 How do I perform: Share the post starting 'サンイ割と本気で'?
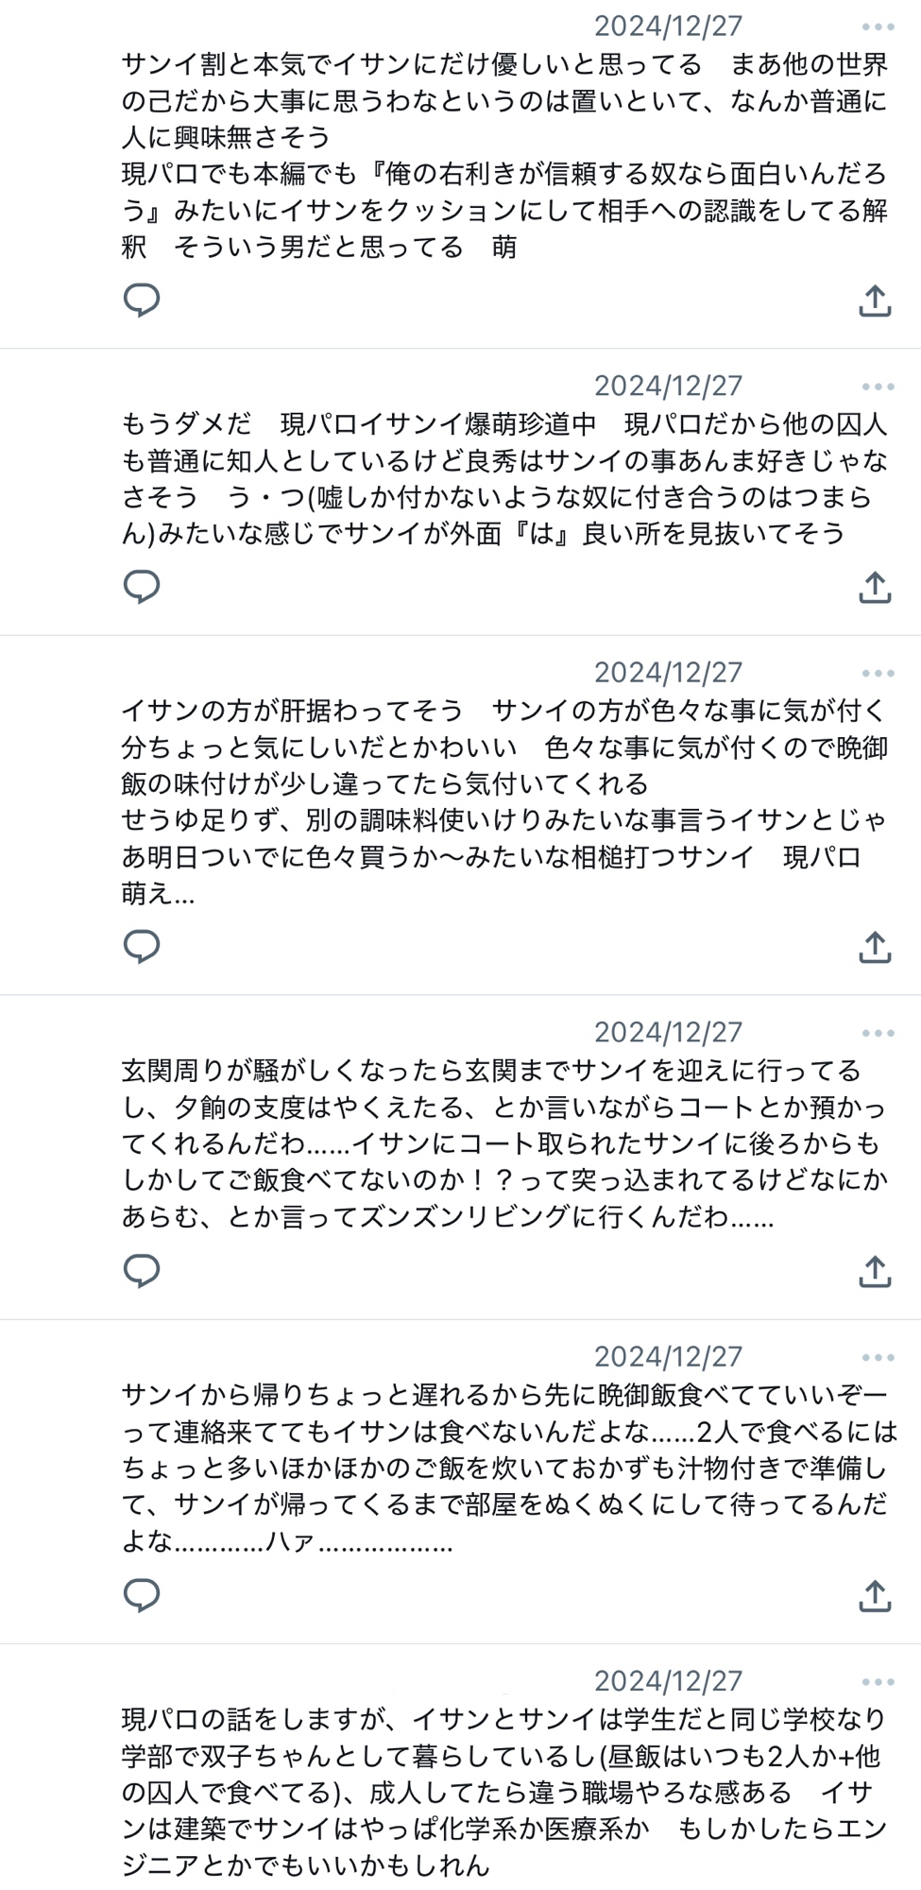(x=875, y=301)
